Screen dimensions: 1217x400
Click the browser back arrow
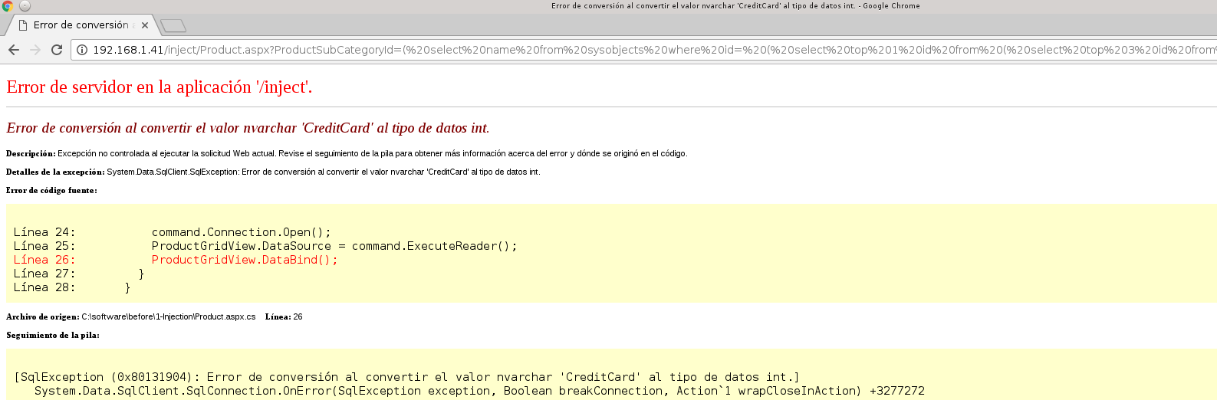14,50
